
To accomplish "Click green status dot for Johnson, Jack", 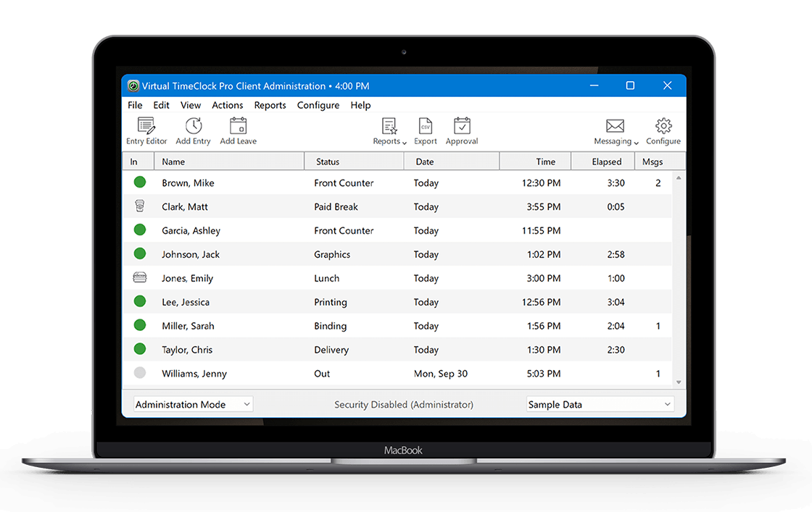I will coord(140,253).
